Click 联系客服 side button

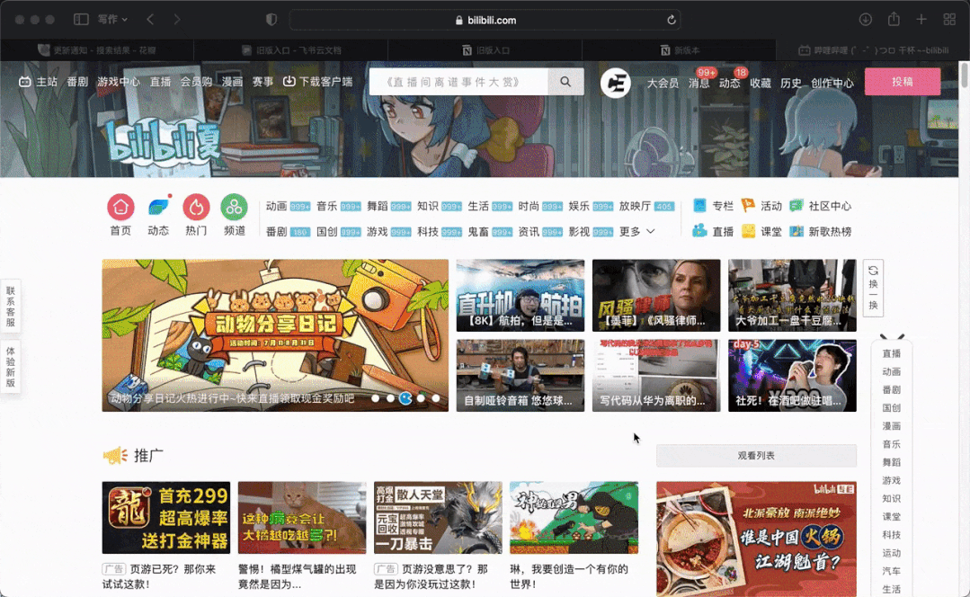coord(11,307)
